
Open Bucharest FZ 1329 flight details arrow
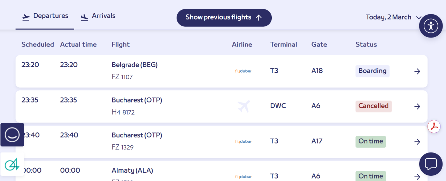point(417,142)
